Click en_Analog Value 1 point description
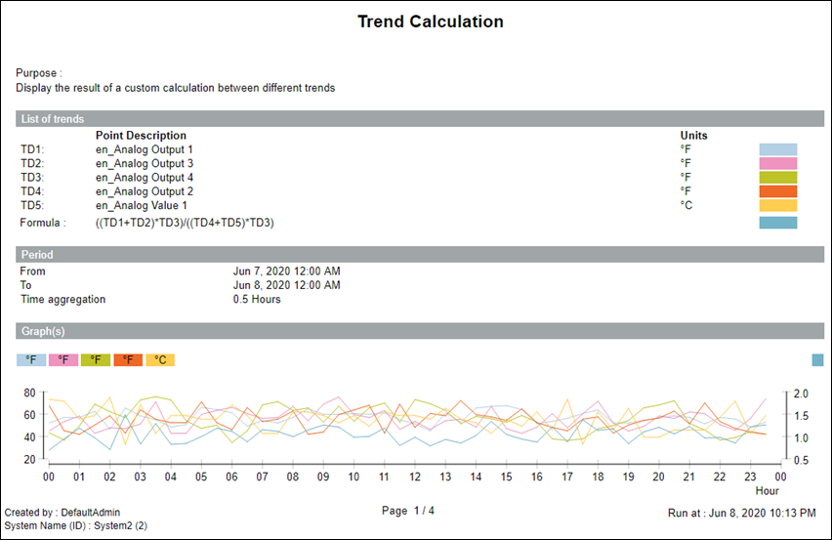832x540 pixels. (142, 206)
